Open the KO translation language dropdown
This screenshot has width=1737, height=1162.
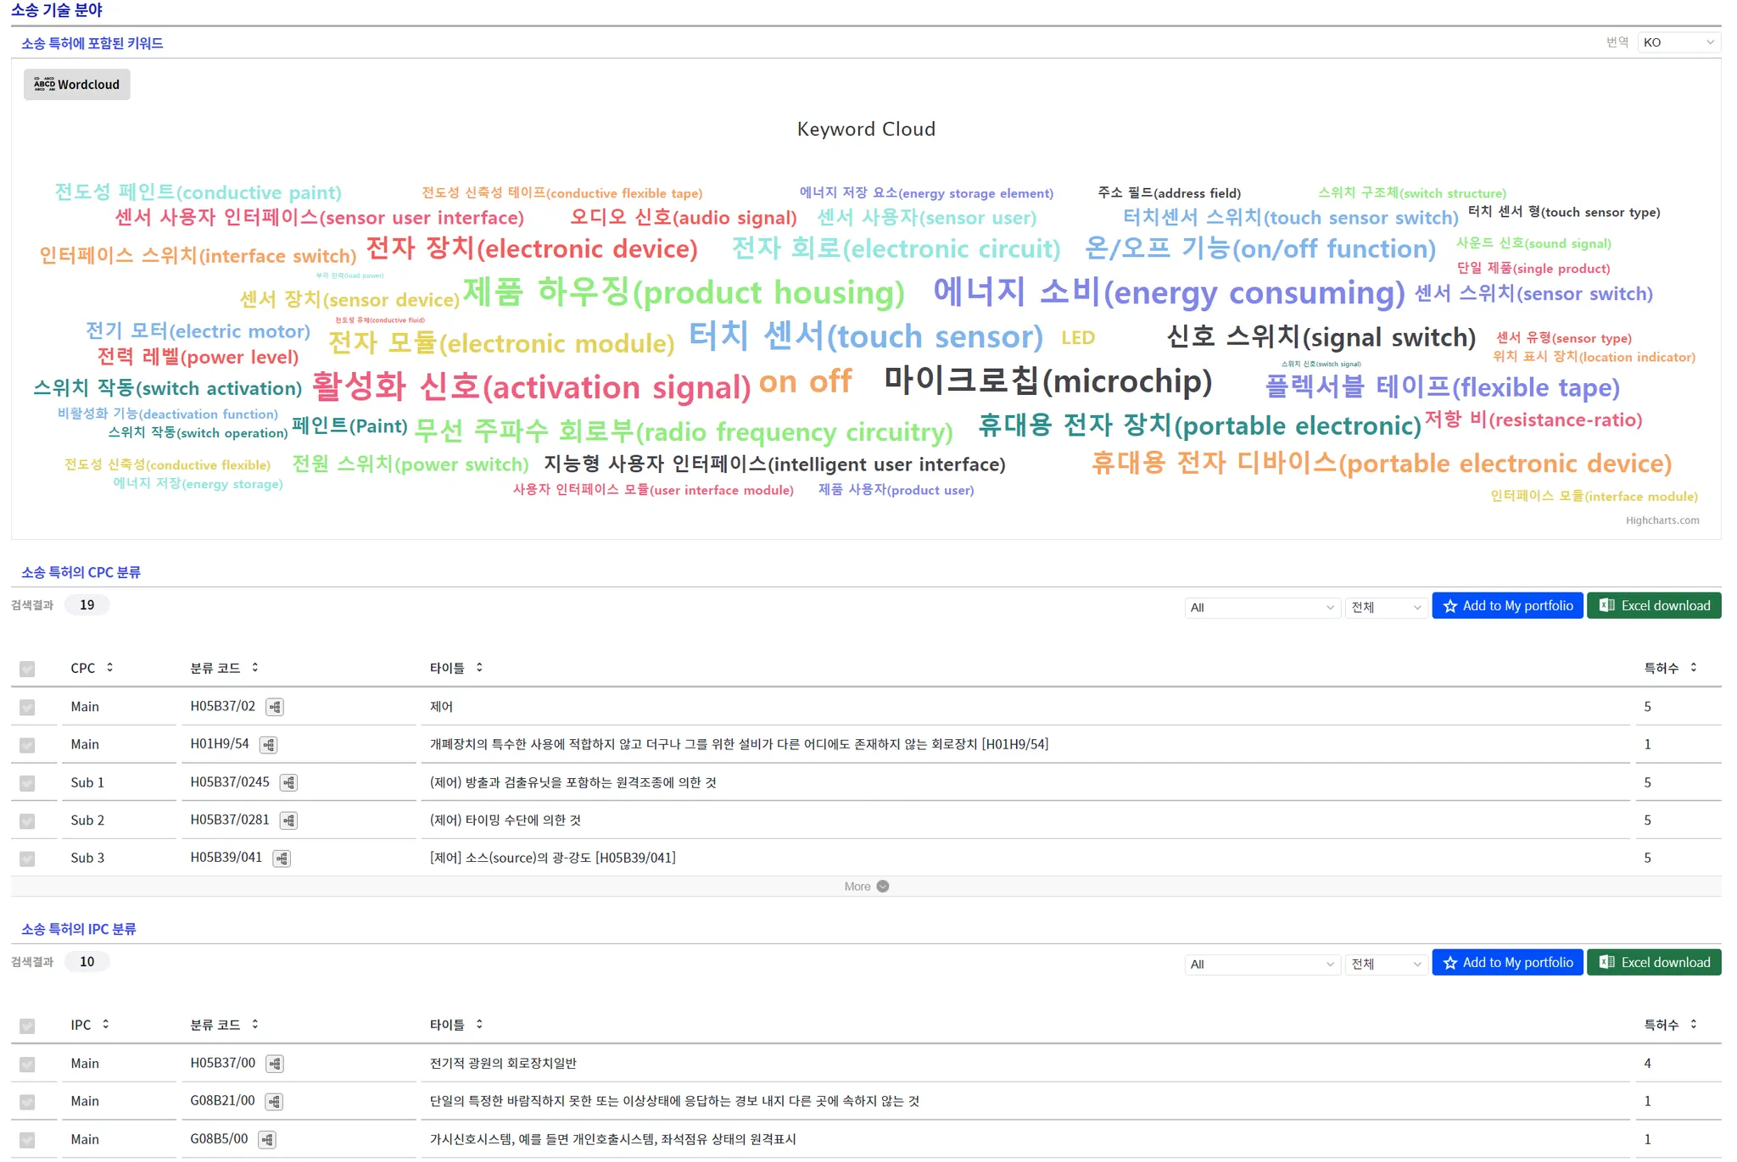(x=1678, y=42)
